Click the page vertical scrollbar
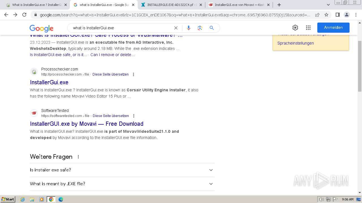362x203 pixels. 360,66
